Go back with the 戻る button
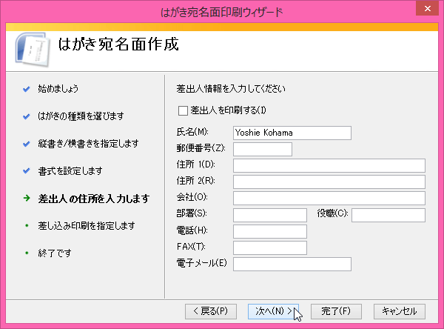Viewport: 444px width, 329px height. [210, 310]
